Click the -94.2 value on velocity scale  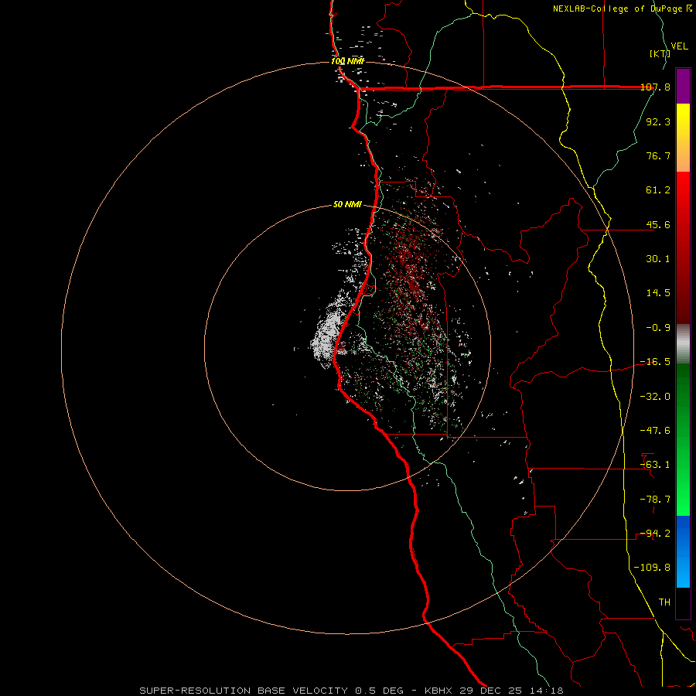click(655, 534)
